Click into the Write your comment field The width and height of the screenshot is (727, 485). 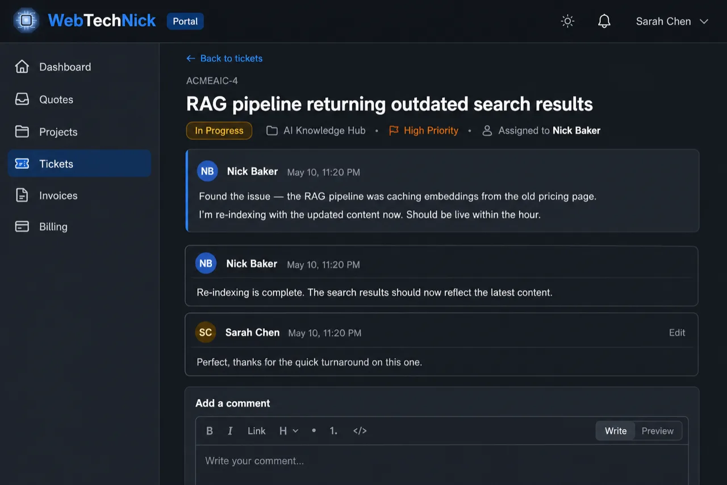[x=442, y=465]
